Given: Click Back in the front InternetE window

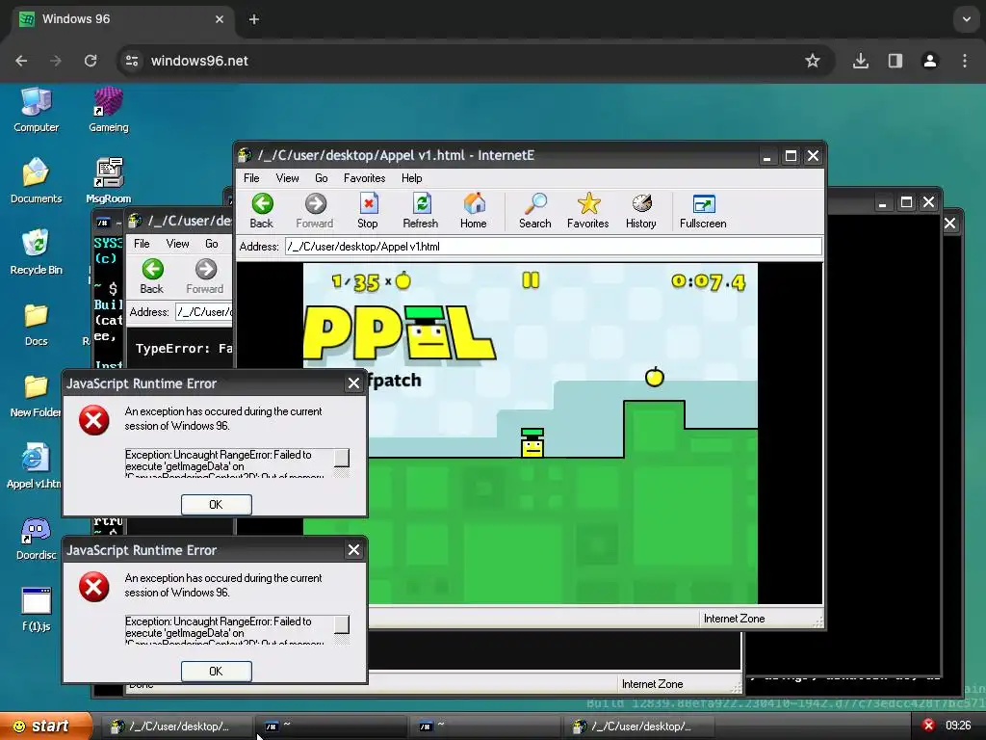Looking at the screenshot, I should pos(262,211).
